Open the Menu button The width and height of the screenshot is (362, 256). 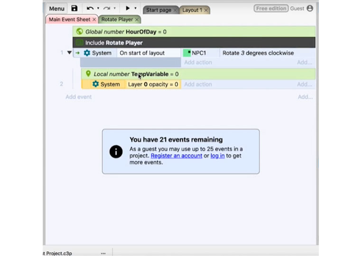coord(56,9)
